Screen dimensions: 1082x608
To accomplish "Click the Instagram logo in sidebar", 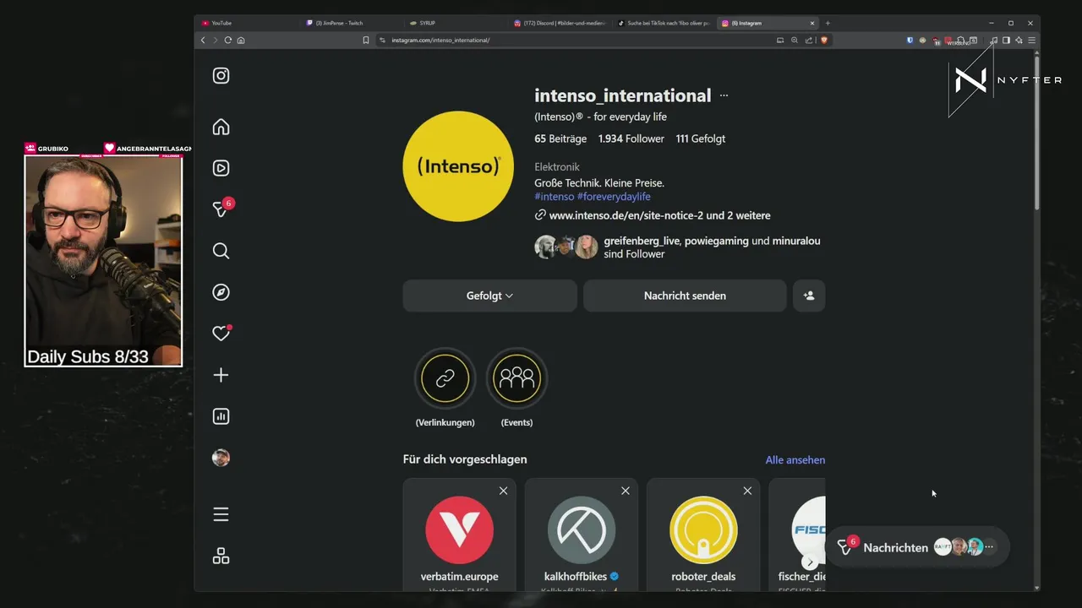I will 221,76.
